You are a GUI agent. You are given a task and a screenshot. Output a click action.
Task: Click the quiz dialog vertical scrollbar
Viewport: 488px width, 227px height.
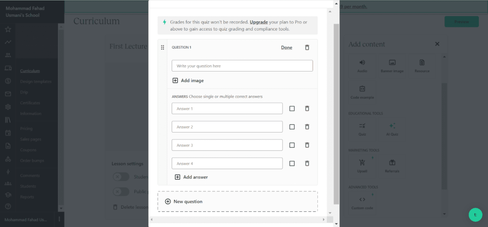click(x=336, y=113)
